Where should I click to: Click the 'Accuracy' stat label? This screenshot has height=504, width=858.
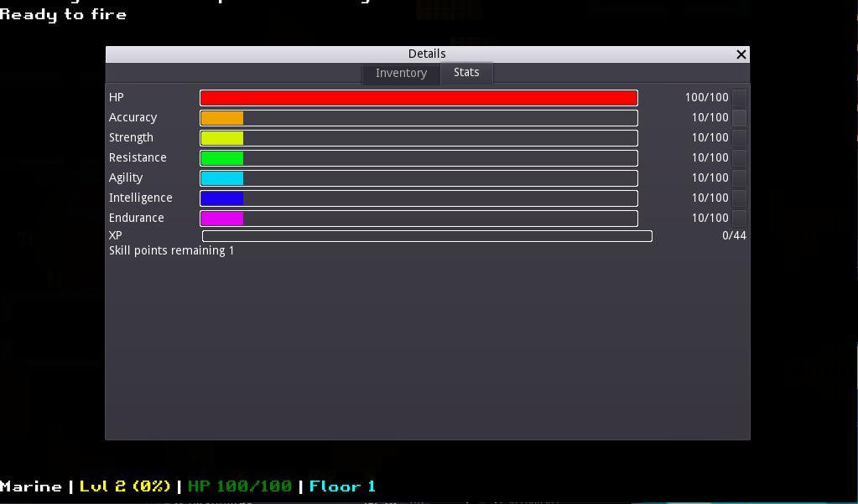point(133,118)
